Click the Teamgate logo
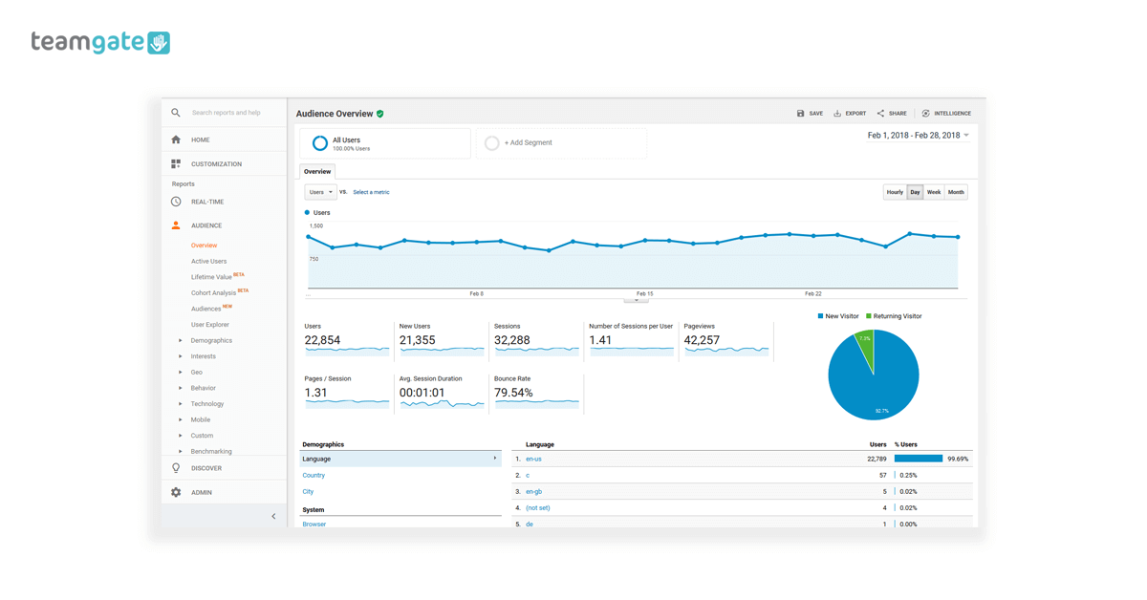 coord(100,42)
